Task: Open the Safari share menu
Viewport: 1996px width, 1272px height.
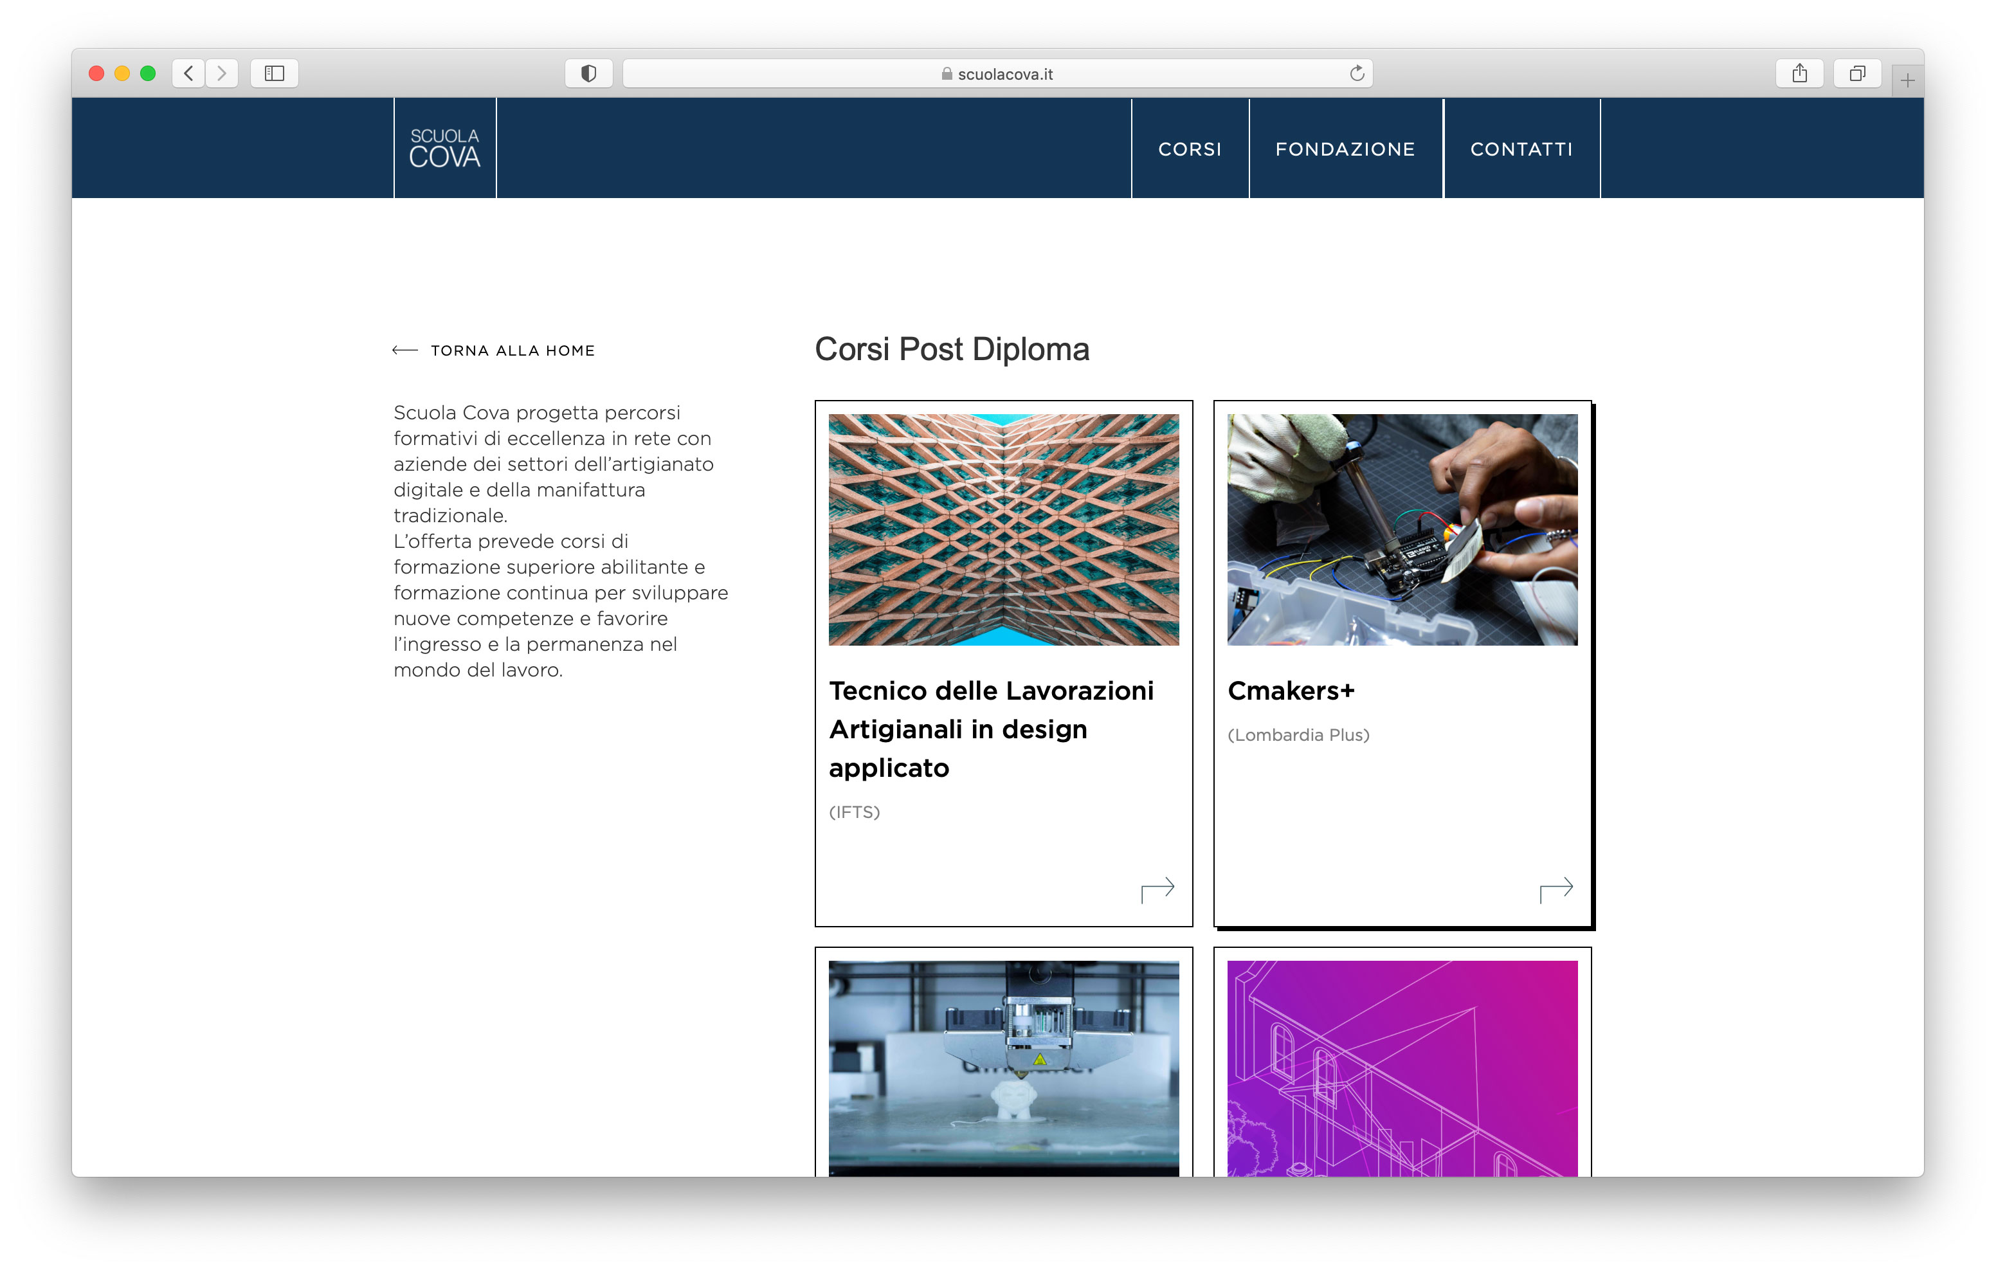Action: coord(1799,74)
